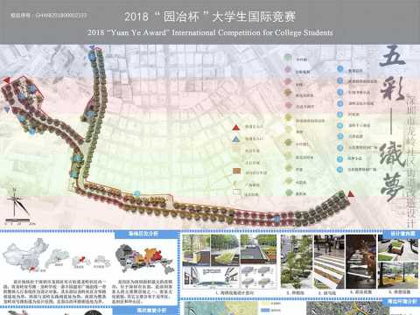This screenshot has height=315, width=420.
Task: Click the wooden tunnel walkway photo
Action: (x=360, y=262)
